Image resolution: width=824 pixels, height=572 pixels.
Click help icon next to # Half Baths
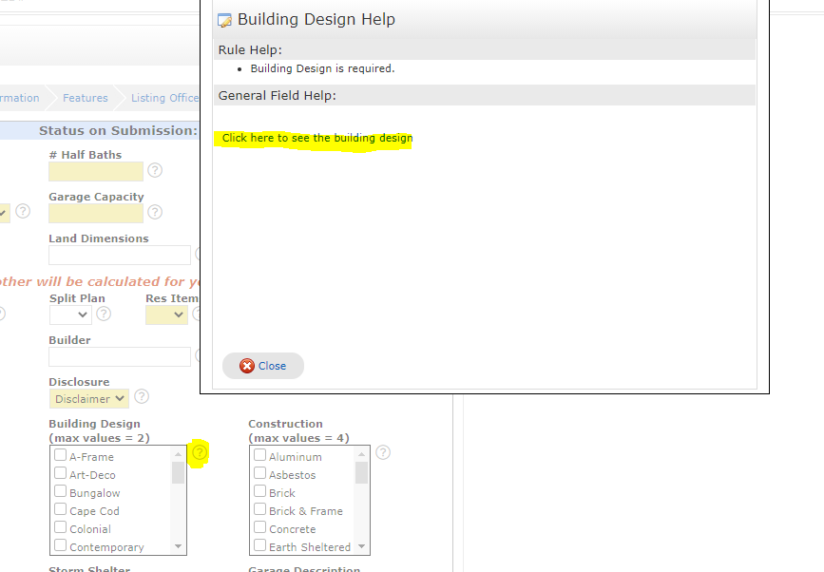(x=155, y=171)
